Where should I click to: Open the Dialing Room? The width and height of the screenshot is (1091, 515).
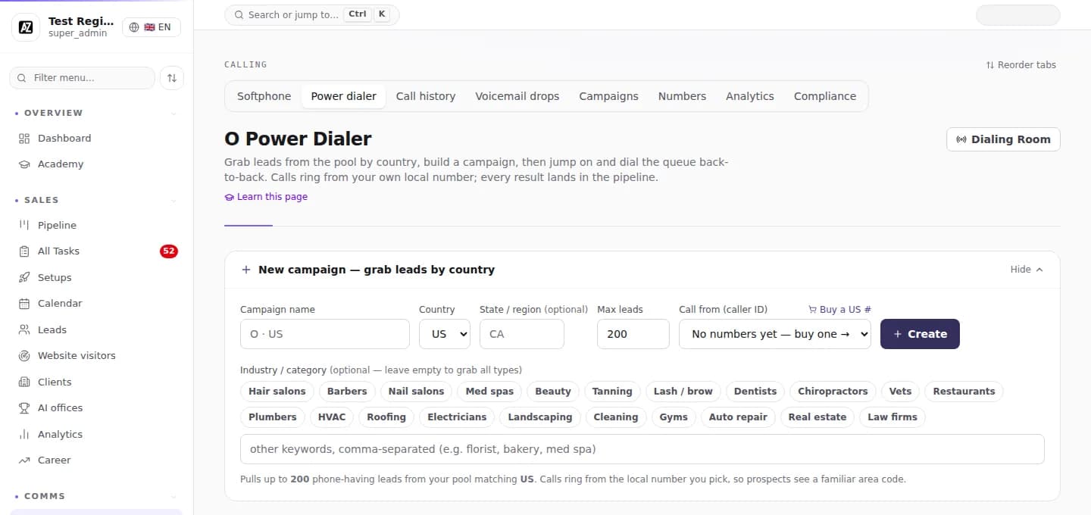pos(1003,139)
